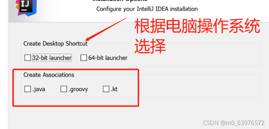This screenshot has height=129, width=269.
Task: Click the '64-bit launcher' label text
Action: click(108, 58)
